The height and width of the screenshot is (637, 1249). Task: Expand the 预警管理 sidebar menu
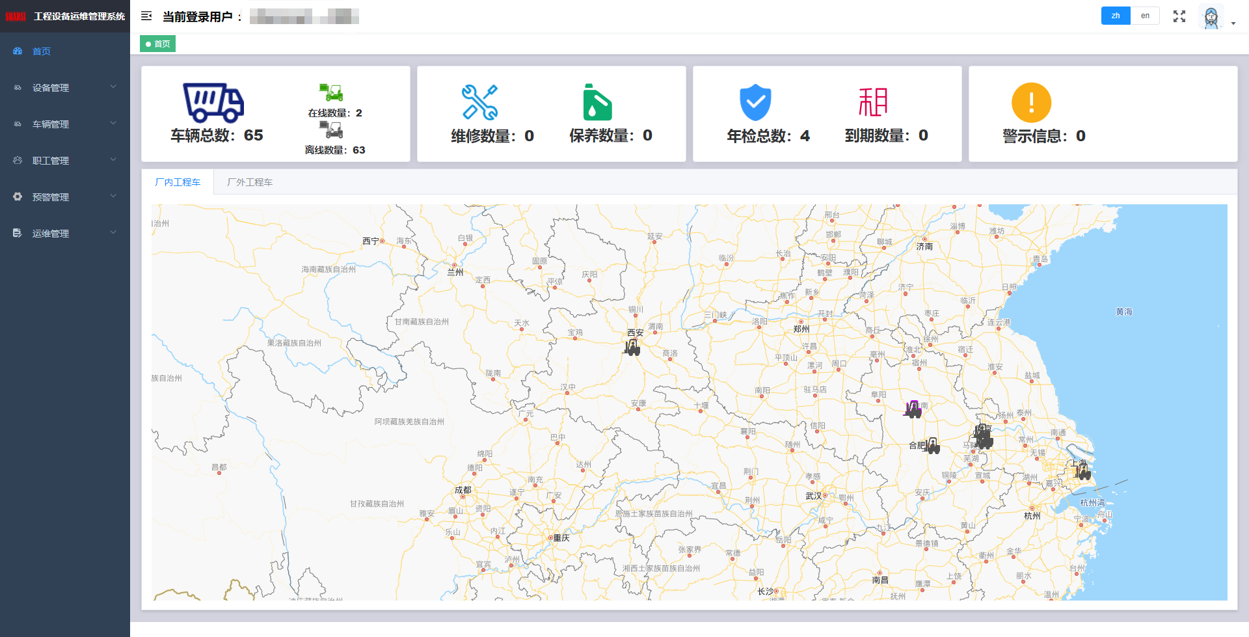(x=65, y=197)
